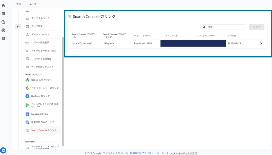
Task: Open the Reports bar chart icon
Action: [x=3, y=14]
